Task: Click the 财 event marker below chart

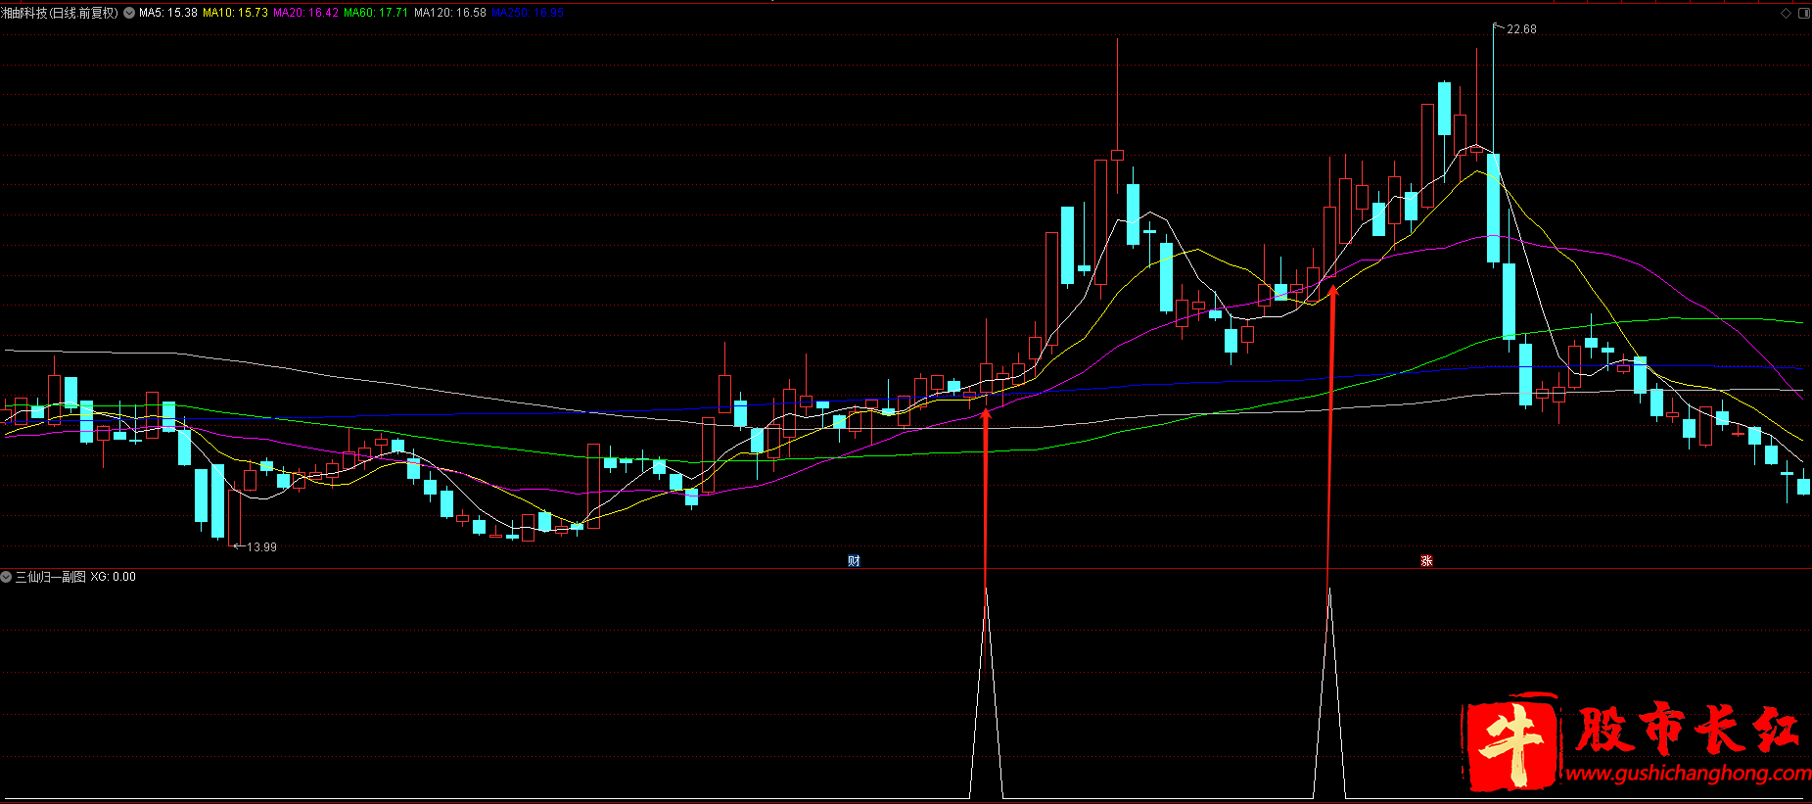Action: click(x=854, y=561)
